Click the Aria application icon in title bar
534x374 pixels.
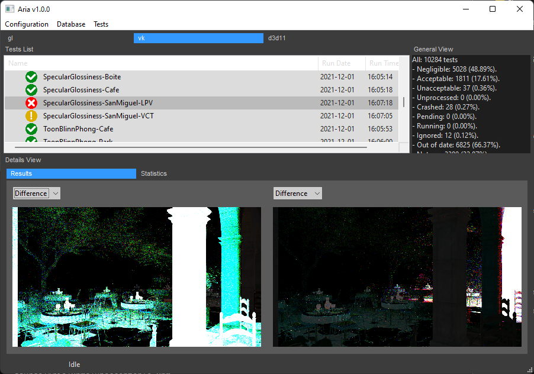[9, 9]
